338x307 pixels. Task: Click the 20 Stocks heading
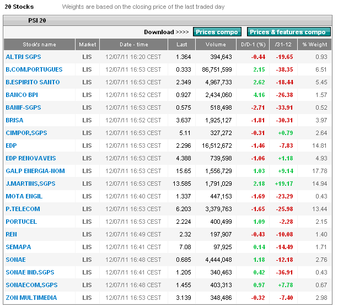(19, 7)
